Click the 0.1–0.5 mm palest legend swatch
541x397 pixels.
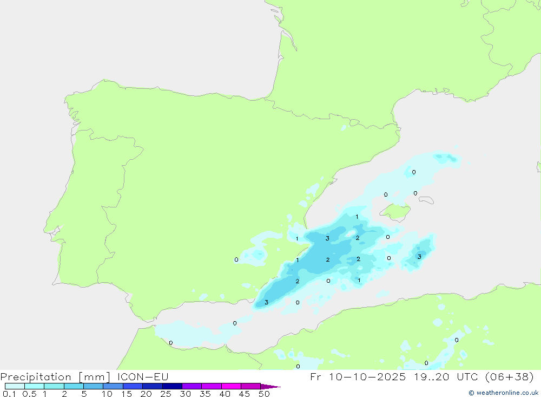[15, 386]
